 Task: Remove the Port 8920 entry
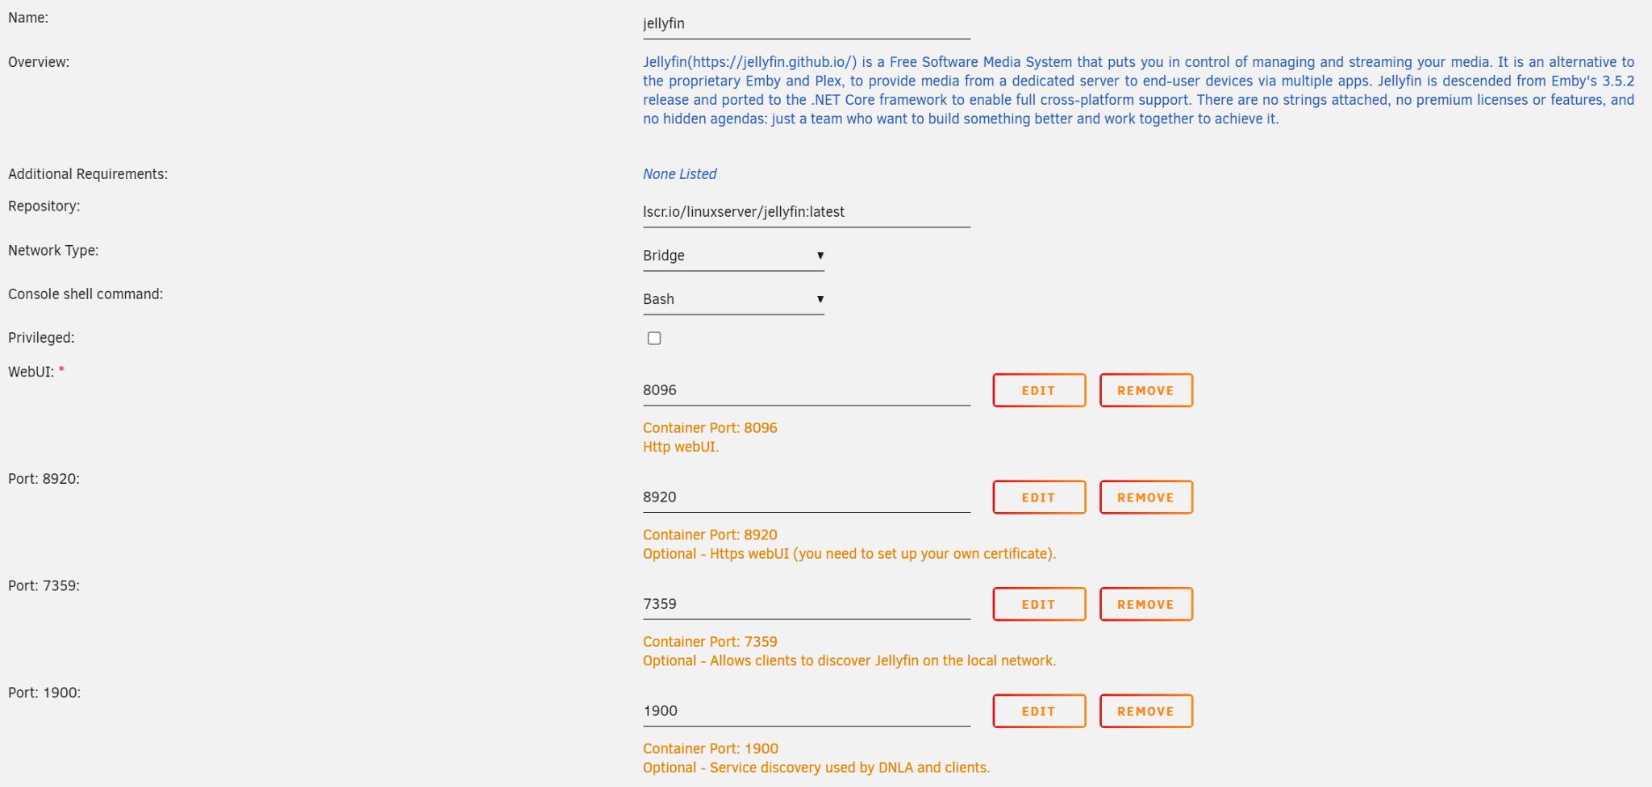pos(1145,498)
